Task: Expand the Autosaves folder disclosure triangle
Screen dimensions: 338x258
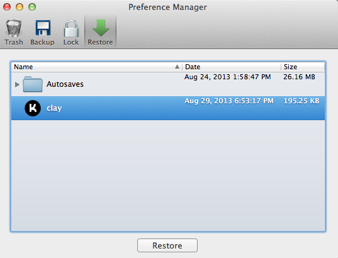Action: click(17, 84)
